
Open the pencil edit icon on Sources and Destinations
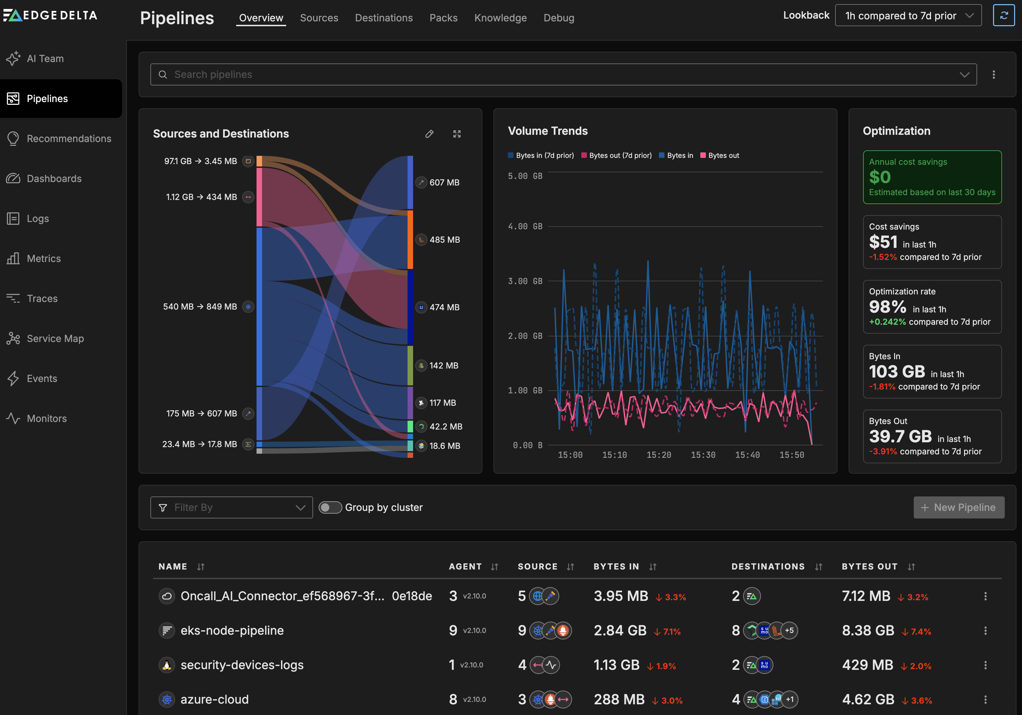429,133
